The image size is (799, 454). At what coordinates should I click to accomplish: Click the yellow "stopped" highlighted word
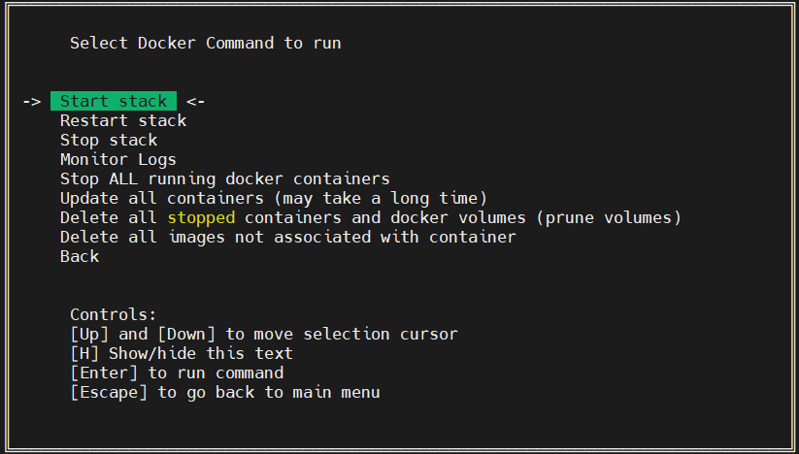coord(201,217)
